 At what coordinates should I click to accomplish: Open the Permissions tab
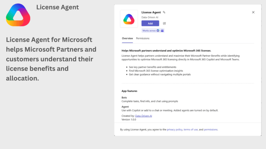[x=143, y=38]
